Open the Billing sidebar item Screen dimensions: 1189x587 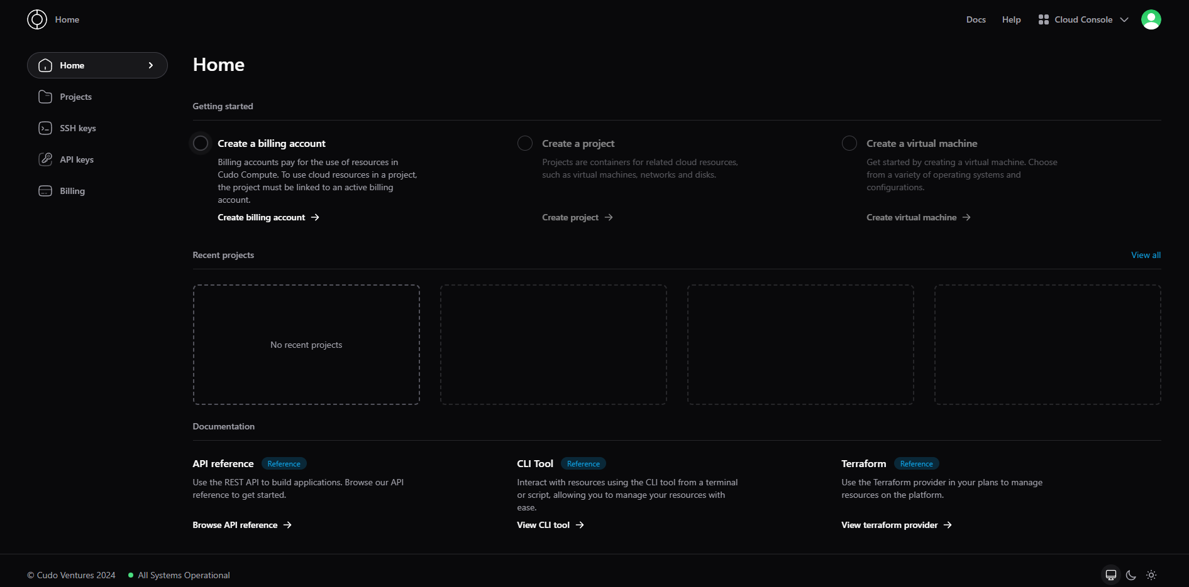pos(97,191)
